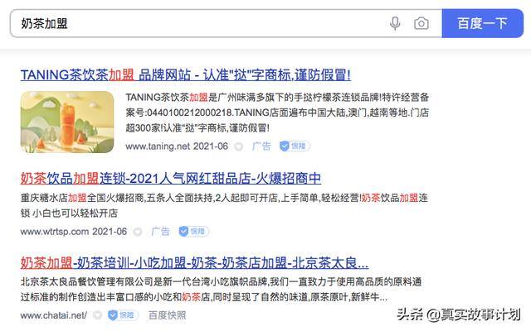Click the www.taning.net 2021-06 URL
The width and height of the screenshot is (531, 331).
point(177,146)
